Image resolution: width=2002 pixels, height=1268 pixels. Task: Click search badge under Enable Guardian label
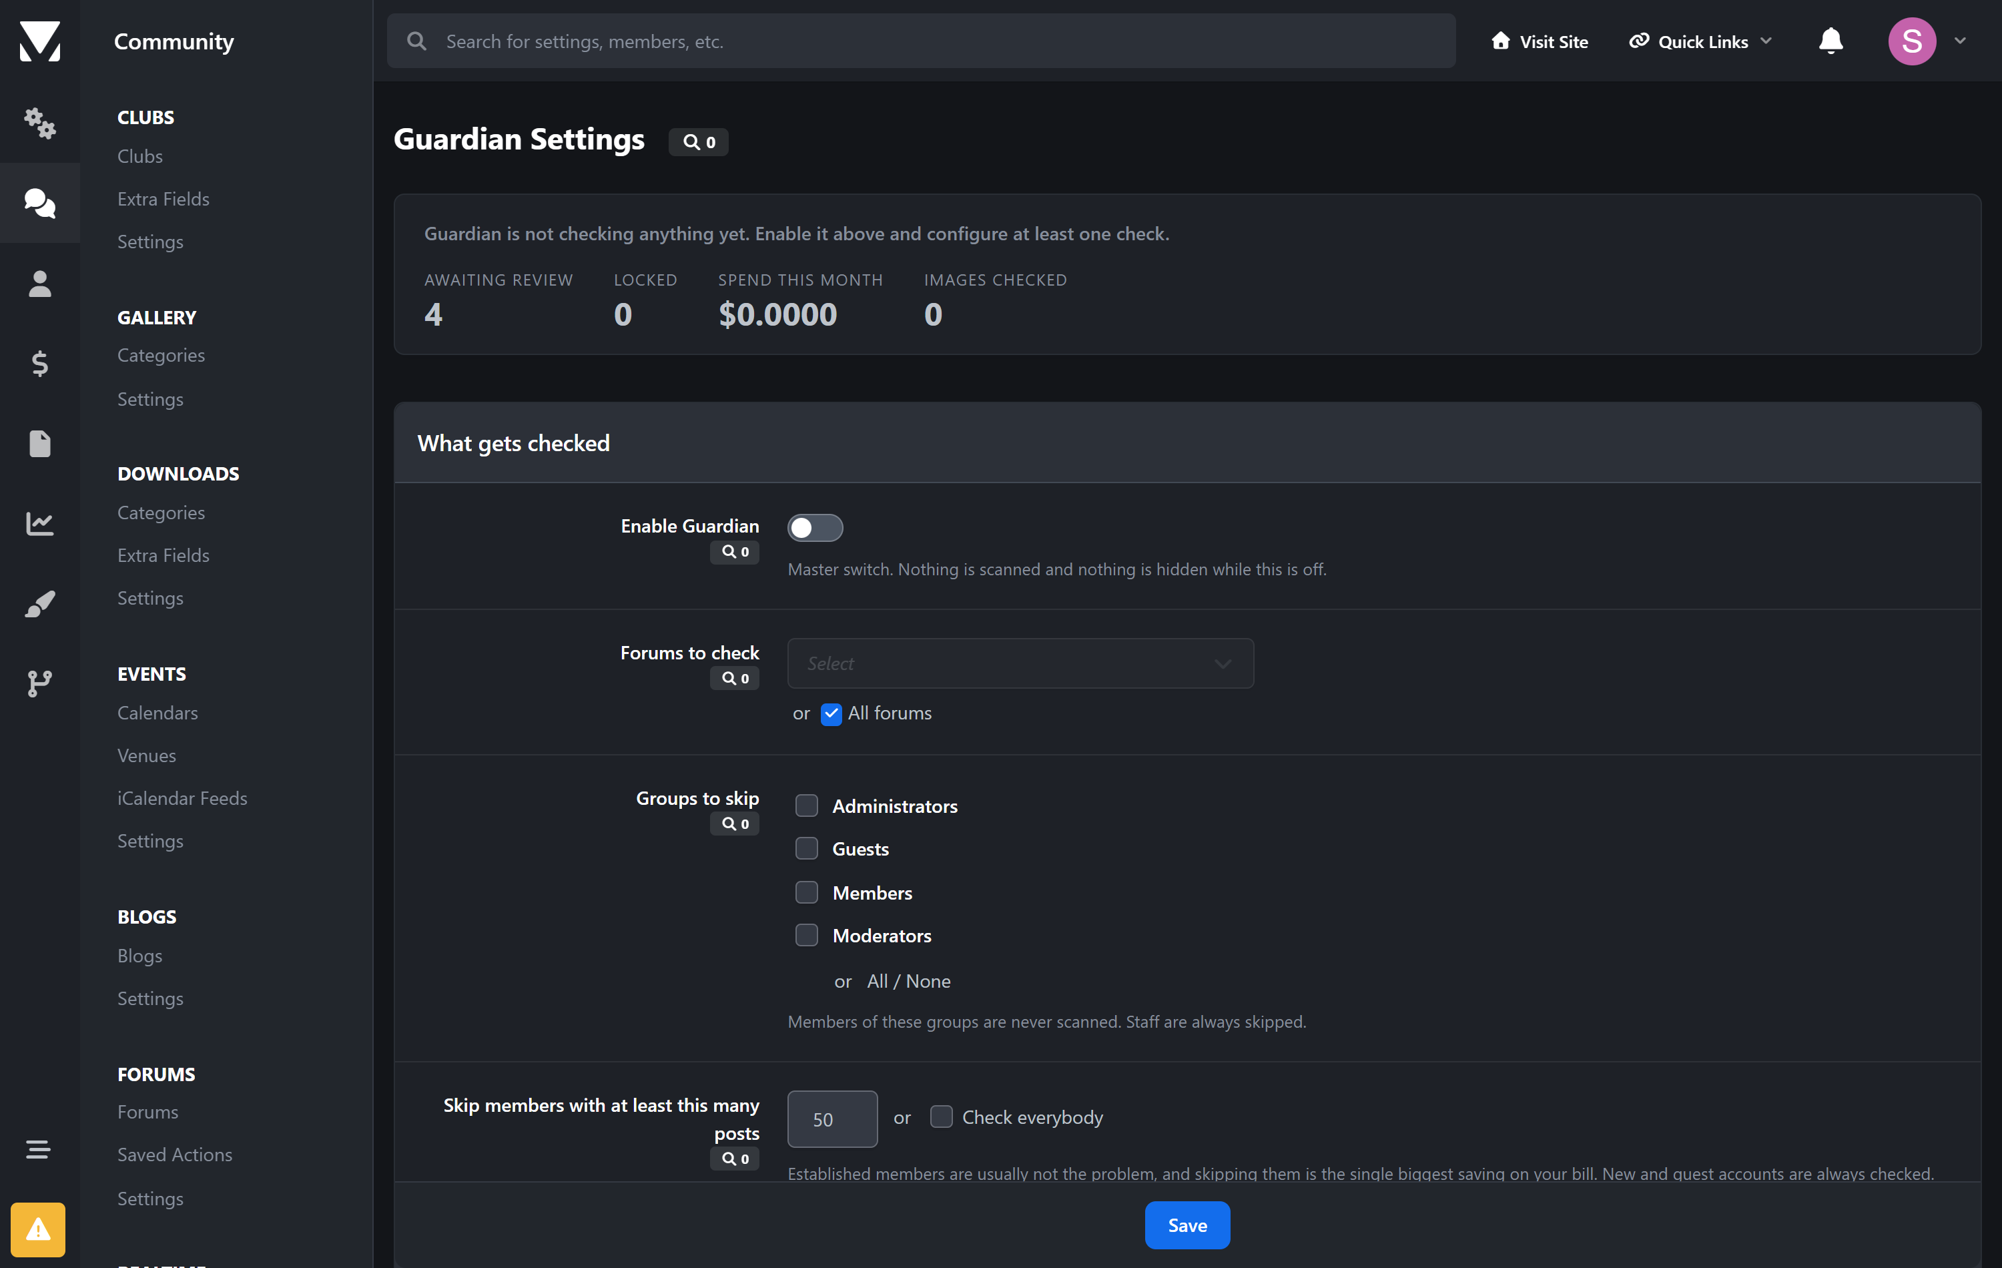[x=734, y=552]
